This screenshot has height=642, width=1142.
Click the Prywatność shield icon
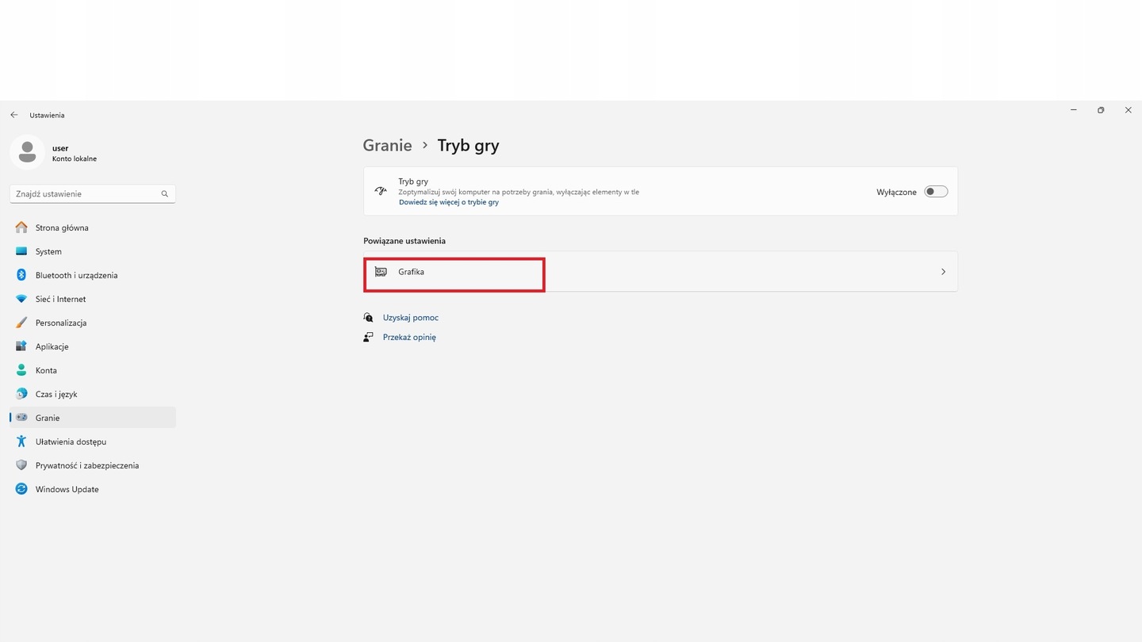click(x=21, y=465)
